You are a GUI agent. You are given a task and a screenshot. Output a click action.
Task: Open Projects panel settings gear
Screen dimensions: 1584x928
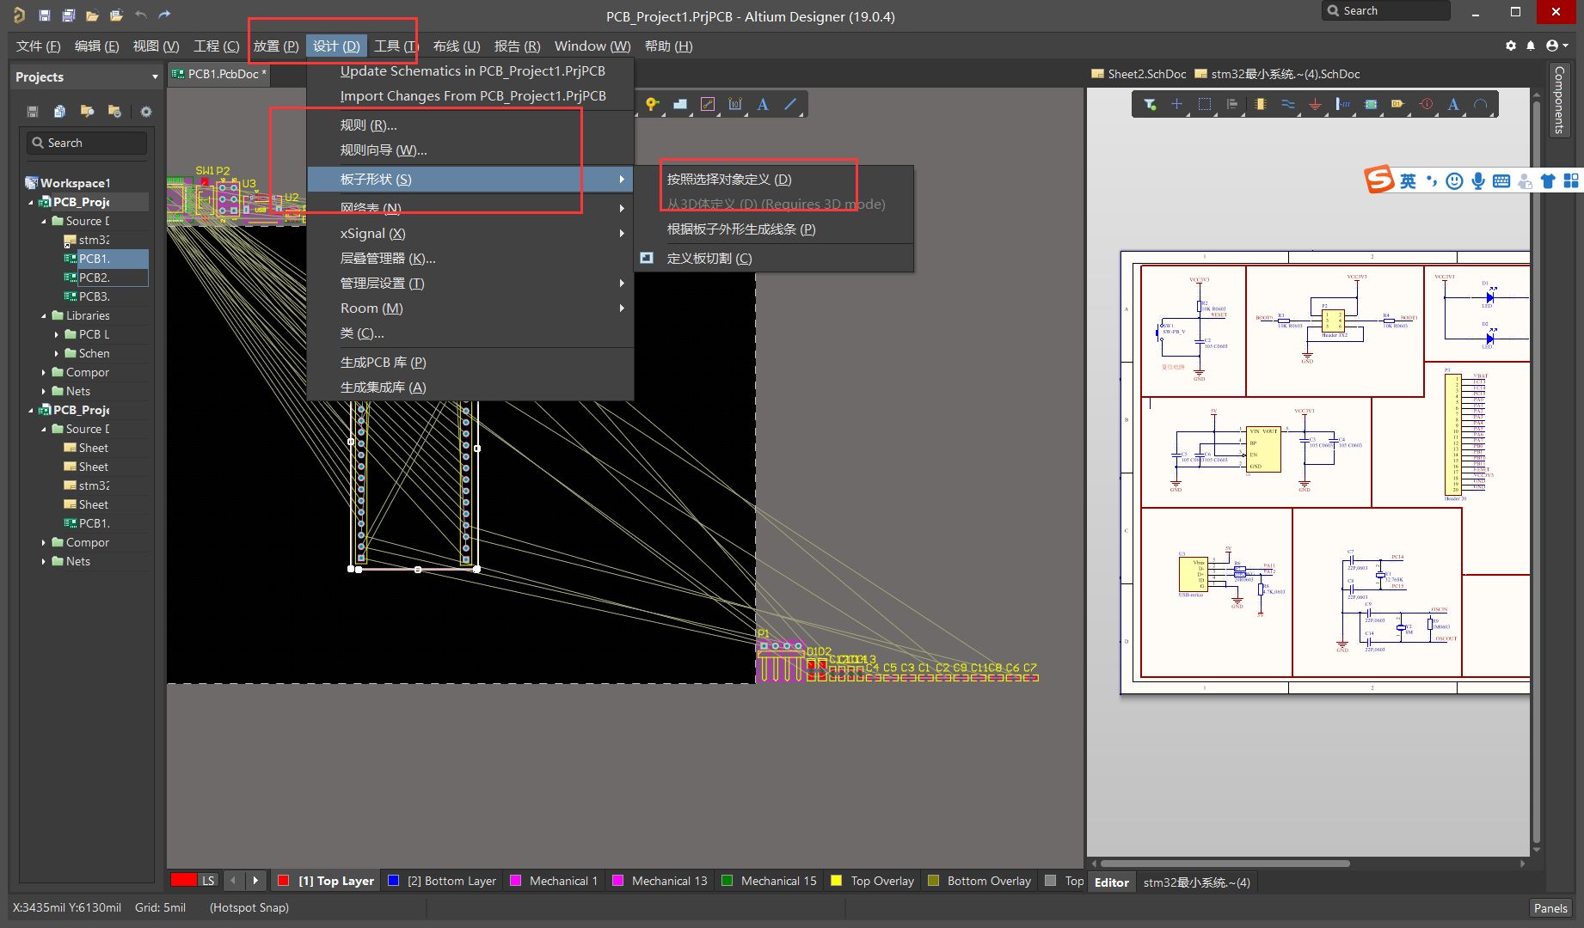pyautogui.click(x=146, y=112)
